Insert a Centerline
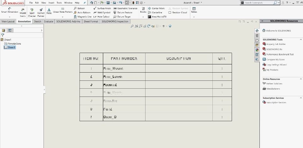 click(x=155, y=13)
